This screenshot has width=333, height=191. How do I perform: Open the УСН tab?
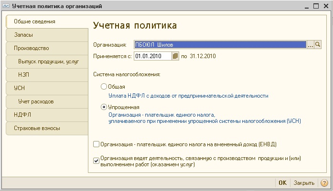pyautogui.click(x=47, y=88)
